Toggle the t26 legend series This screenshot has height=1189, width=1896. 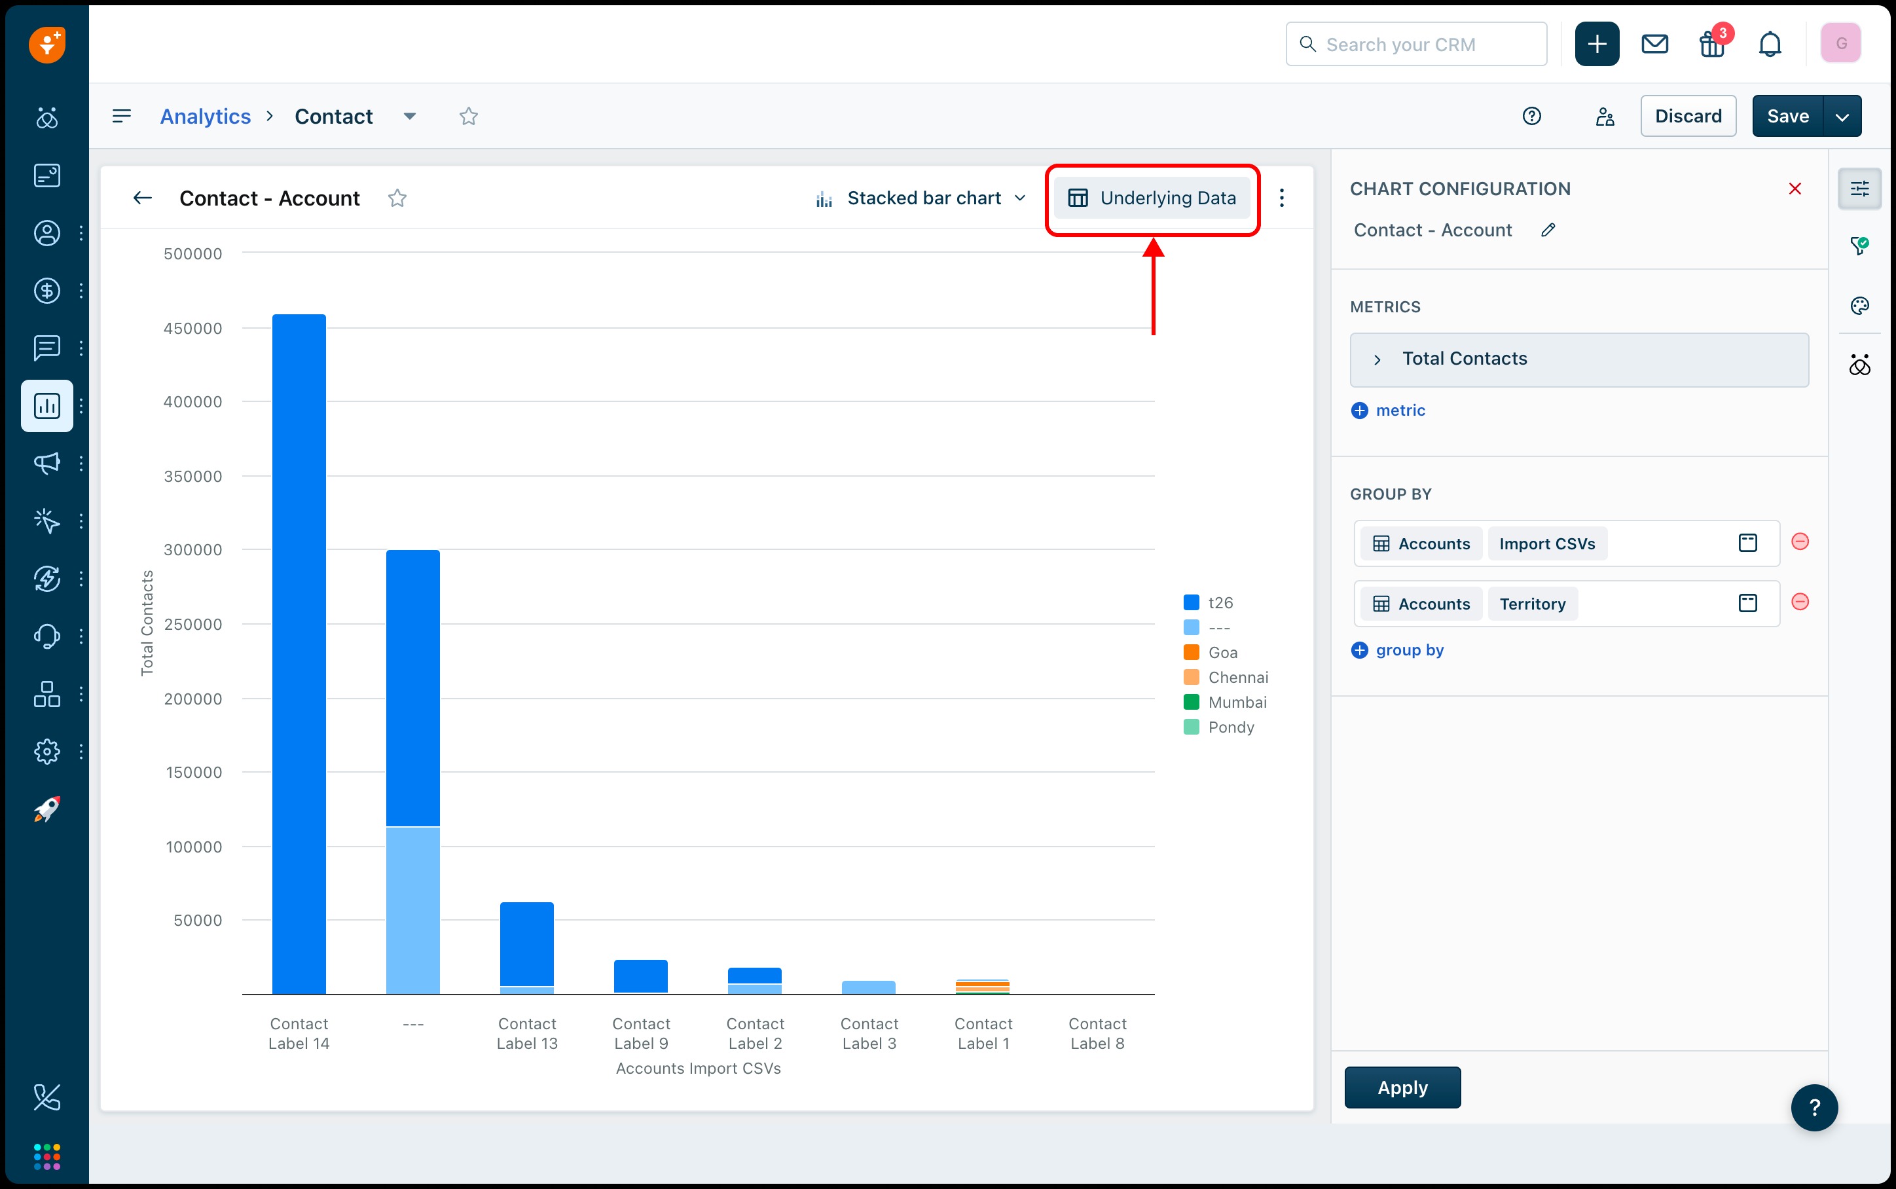(1219, 603)
